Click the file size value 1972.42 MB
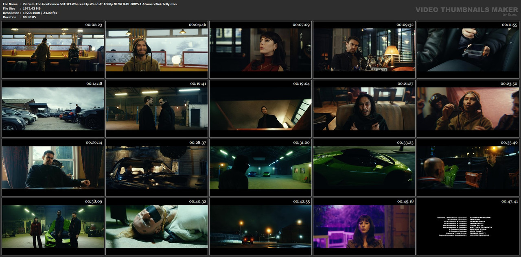The image size is (521, 257). tap(32, 9)
